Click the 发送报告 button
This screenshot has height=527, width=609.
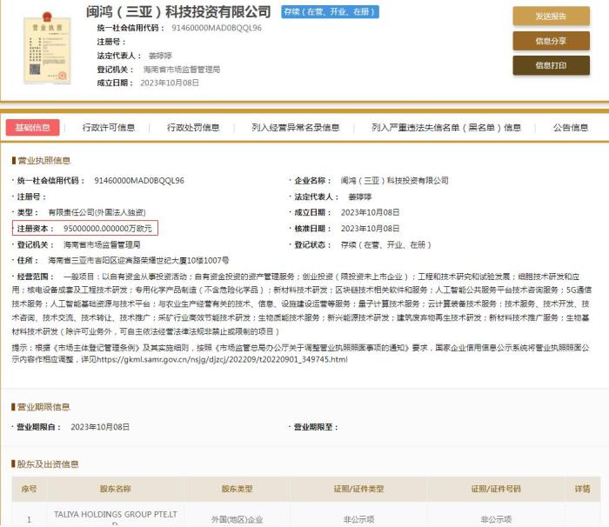pos(551,17)
